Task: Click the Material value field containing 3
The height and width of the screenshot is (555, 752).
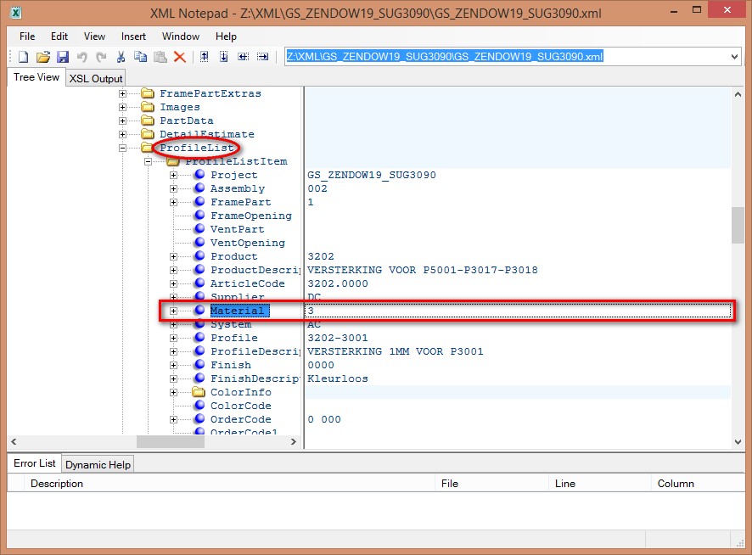Action: 518,311
